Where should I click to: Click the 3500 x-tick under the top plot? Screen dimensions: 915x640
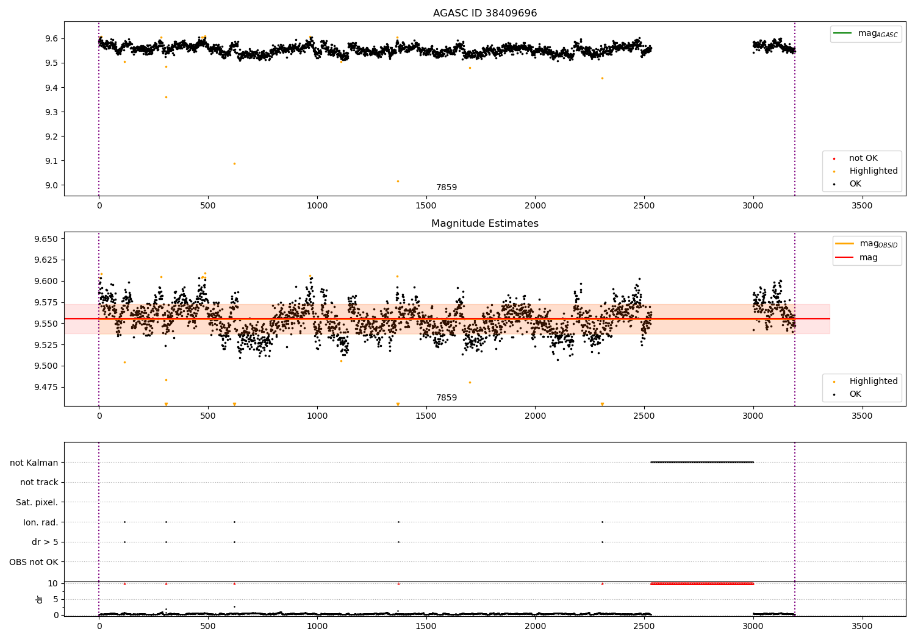(862, 206)
